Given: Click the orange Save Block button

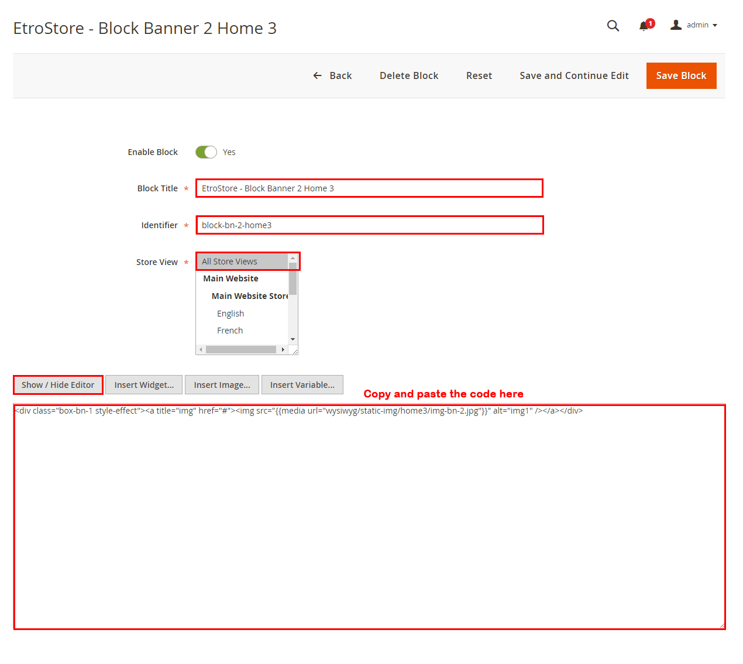Looking at the screenshot, I should 681,75.
